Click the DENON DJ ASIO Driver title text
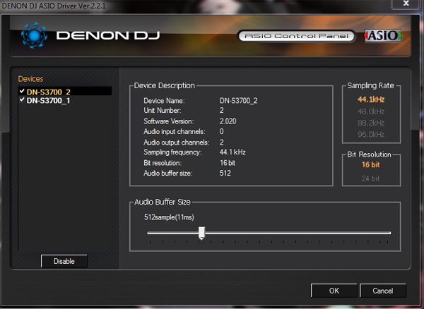This screenshot has width=424, height=309. pyautogui.click(x=54, y=6)
